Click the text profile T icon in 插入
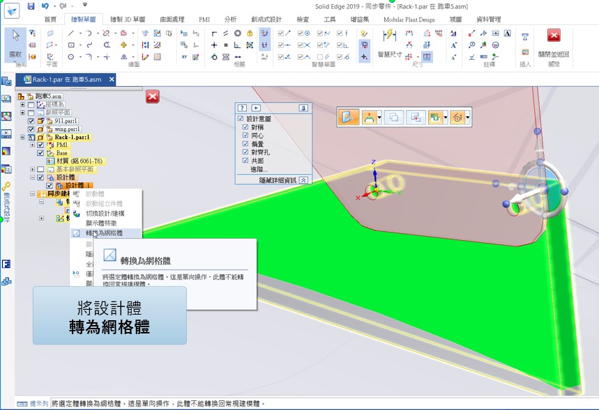Image resolution: width=599 pixels, height=410 pixels. (525, 37)
